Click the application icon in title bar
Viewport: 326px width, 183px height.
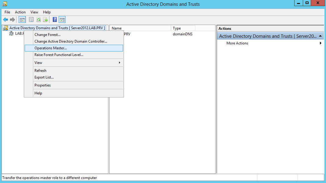[x=5, y=4]
